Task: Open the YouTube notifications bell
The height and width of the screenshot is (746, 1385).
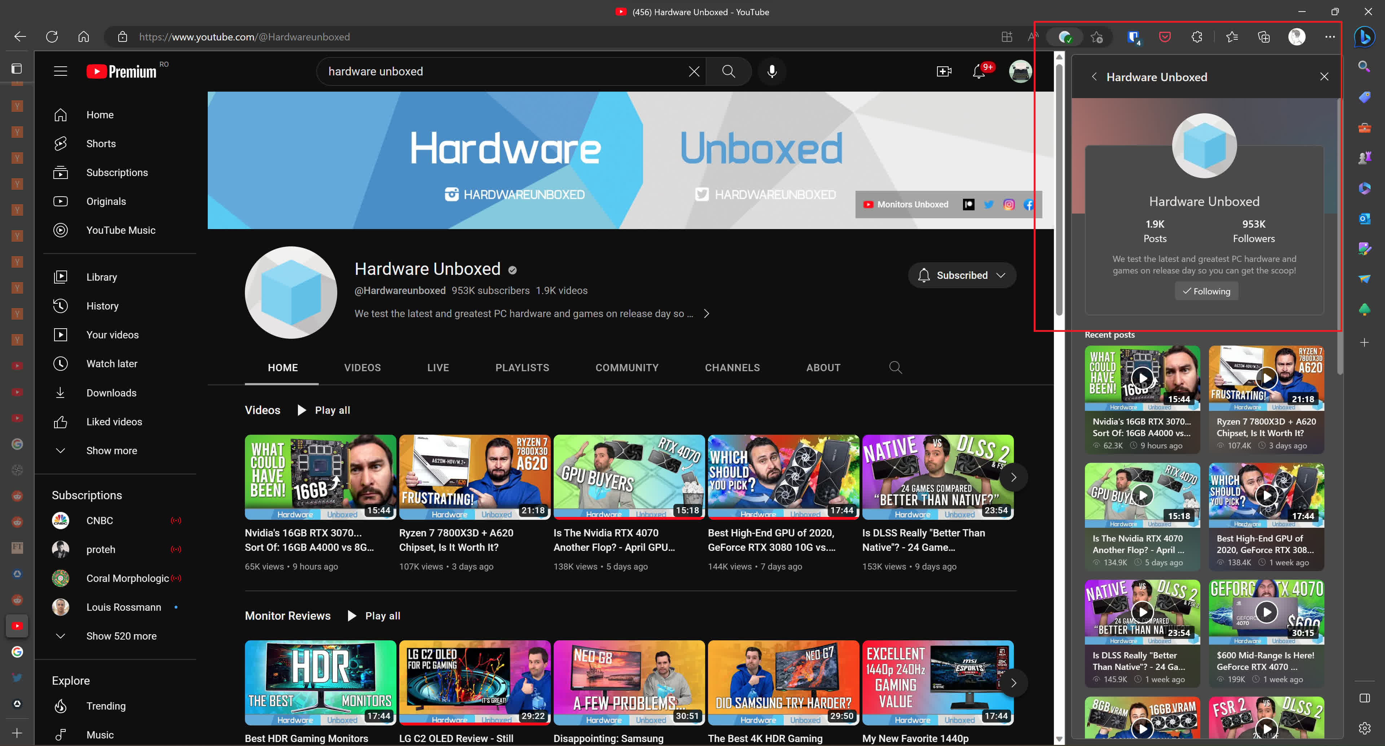Action: coord(979,71)
